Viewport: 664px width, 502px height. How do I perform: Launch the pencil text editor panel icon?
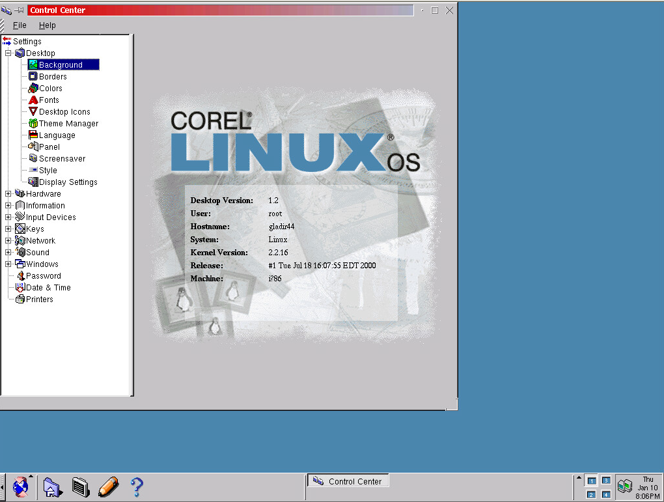pyautogui.click(x=107, y=487)
